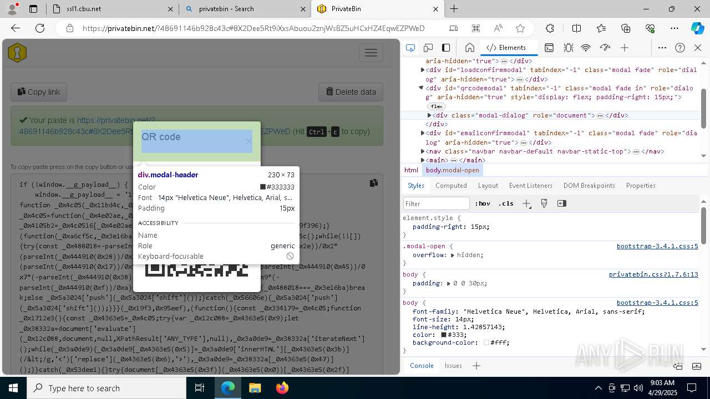The height and width of the screenshot is (399, 710).
Task: Expand the nav navbar node
Action: pyautogui.click(x=423, y=151)
